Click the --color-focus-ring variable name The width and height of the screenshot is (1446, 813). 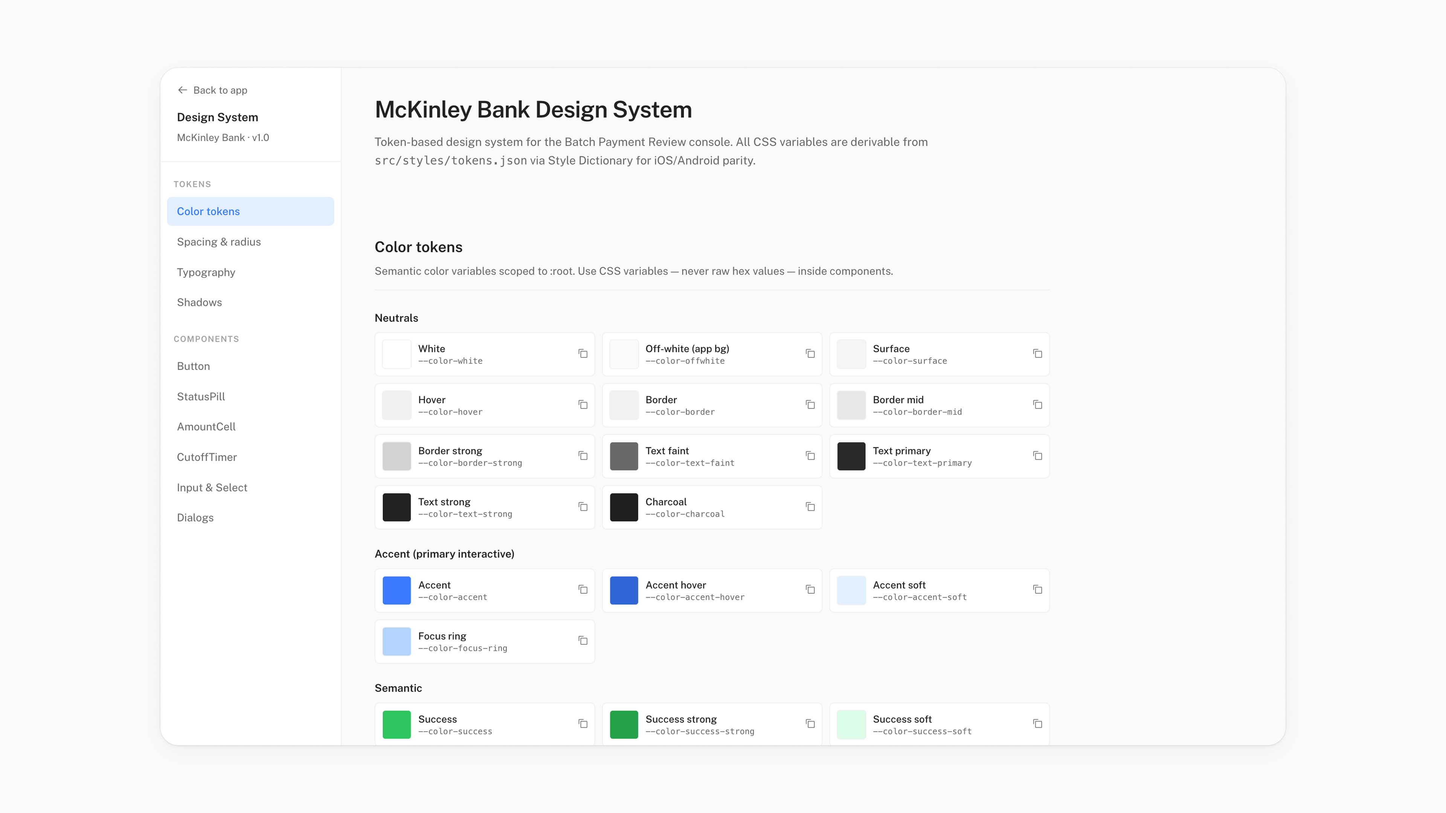[462, 648]
